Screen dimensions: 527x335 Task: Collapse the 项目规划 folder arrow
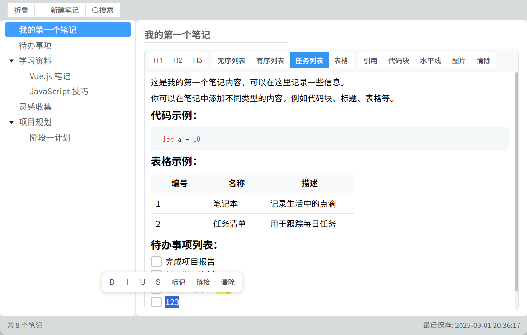coord(11,122)
